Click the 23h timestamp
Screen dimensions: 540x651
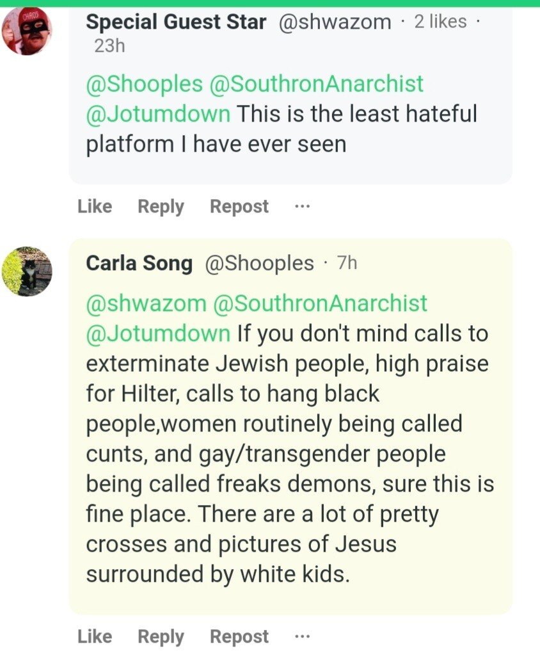[x=110, y=46]
